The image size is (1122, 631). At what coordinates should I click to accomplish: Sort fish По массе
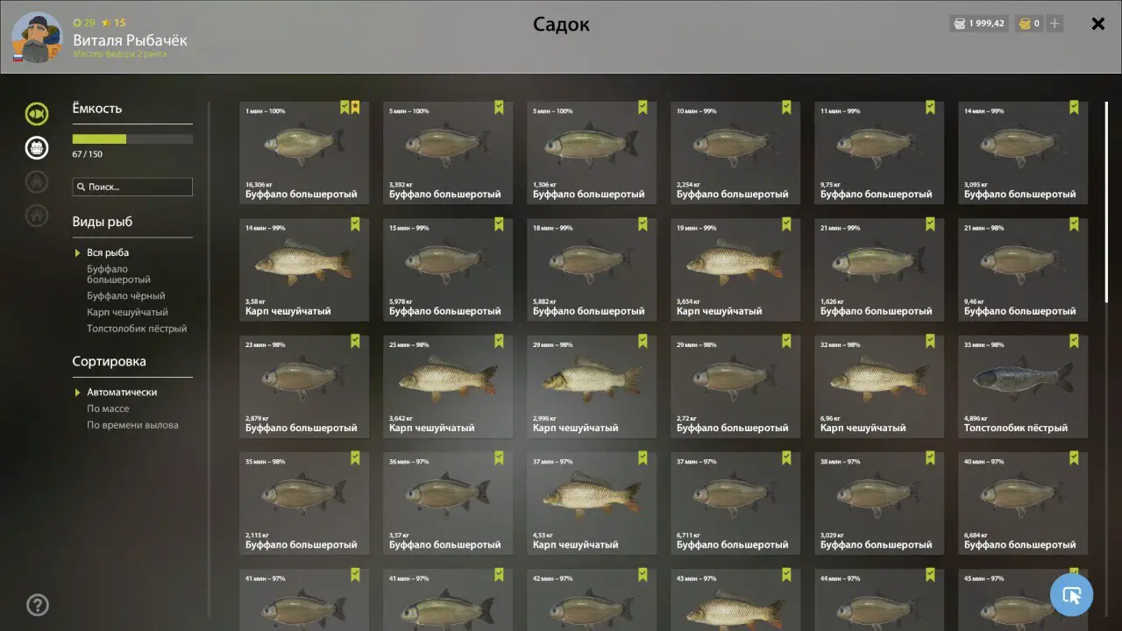(x=108, y=408)
